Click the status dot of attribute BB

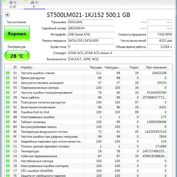click(x=8, y=117)
